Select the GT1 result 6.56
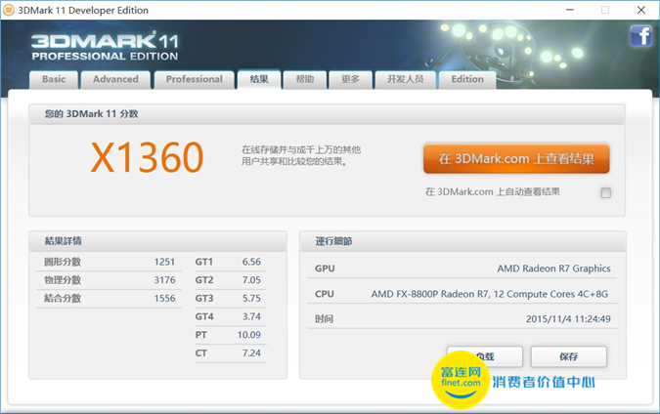This screenshot has width=660, height=414. tap(251, 262)
